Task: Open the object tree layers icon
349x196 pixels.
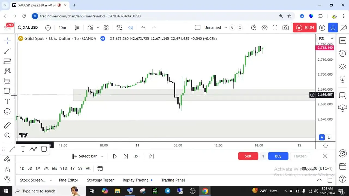Action: pyautogui.click(x=342, y=66)
